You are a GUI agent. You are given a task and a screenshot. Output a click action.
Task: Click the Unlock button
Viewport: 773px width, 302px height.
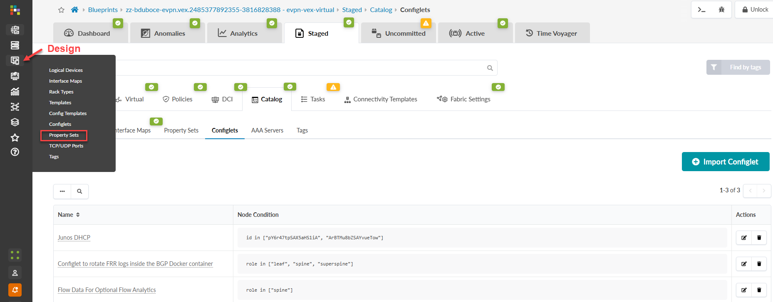755,10
